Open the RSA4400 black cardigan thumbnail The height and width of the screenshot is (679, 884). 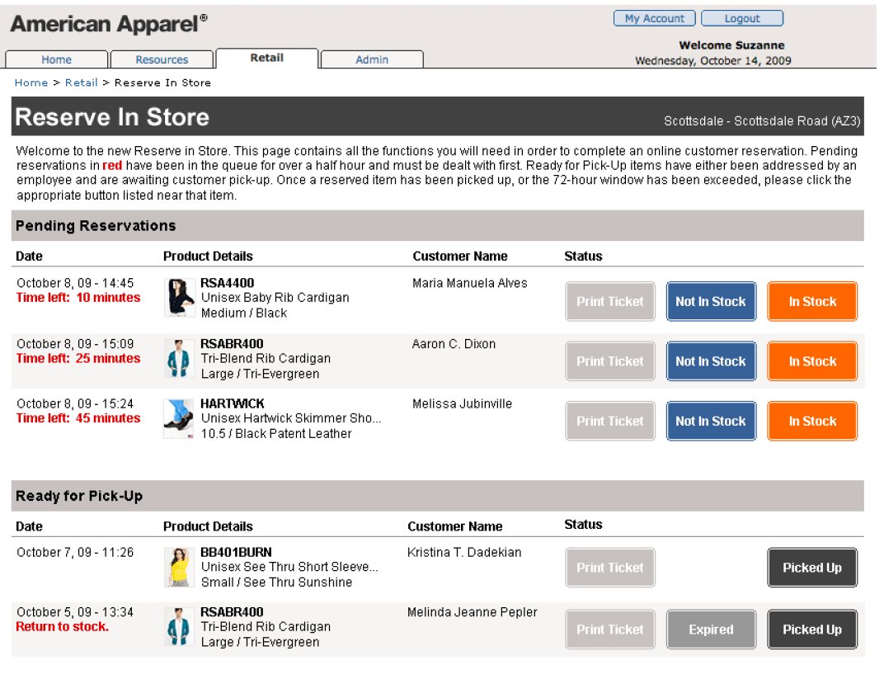(179, 297)
